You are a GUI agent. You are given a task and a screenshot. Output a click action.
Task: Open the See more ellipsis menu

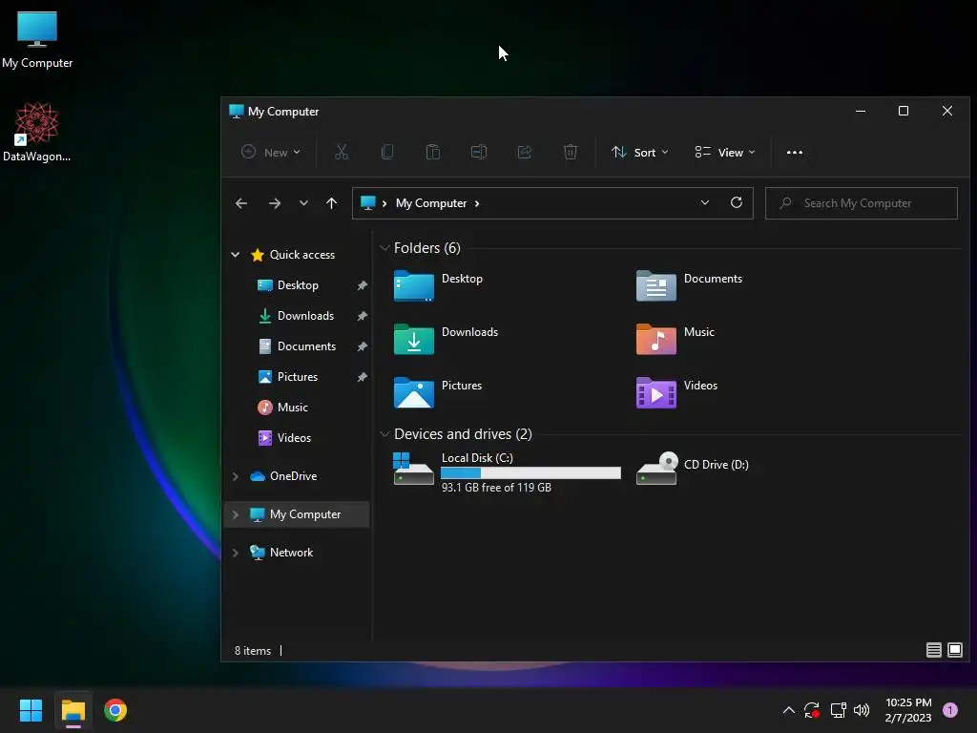[x=795, y=152]
